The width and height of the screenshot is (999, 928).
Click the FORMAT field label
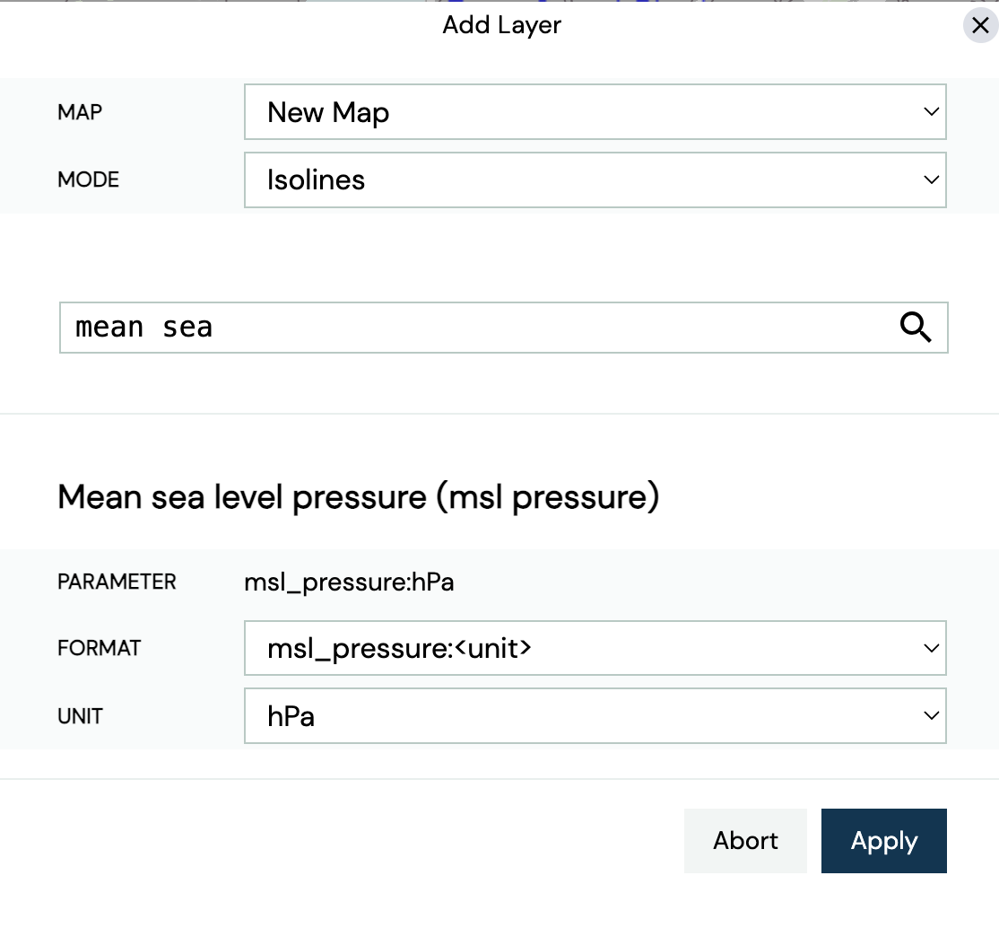[x=99, y=648]
